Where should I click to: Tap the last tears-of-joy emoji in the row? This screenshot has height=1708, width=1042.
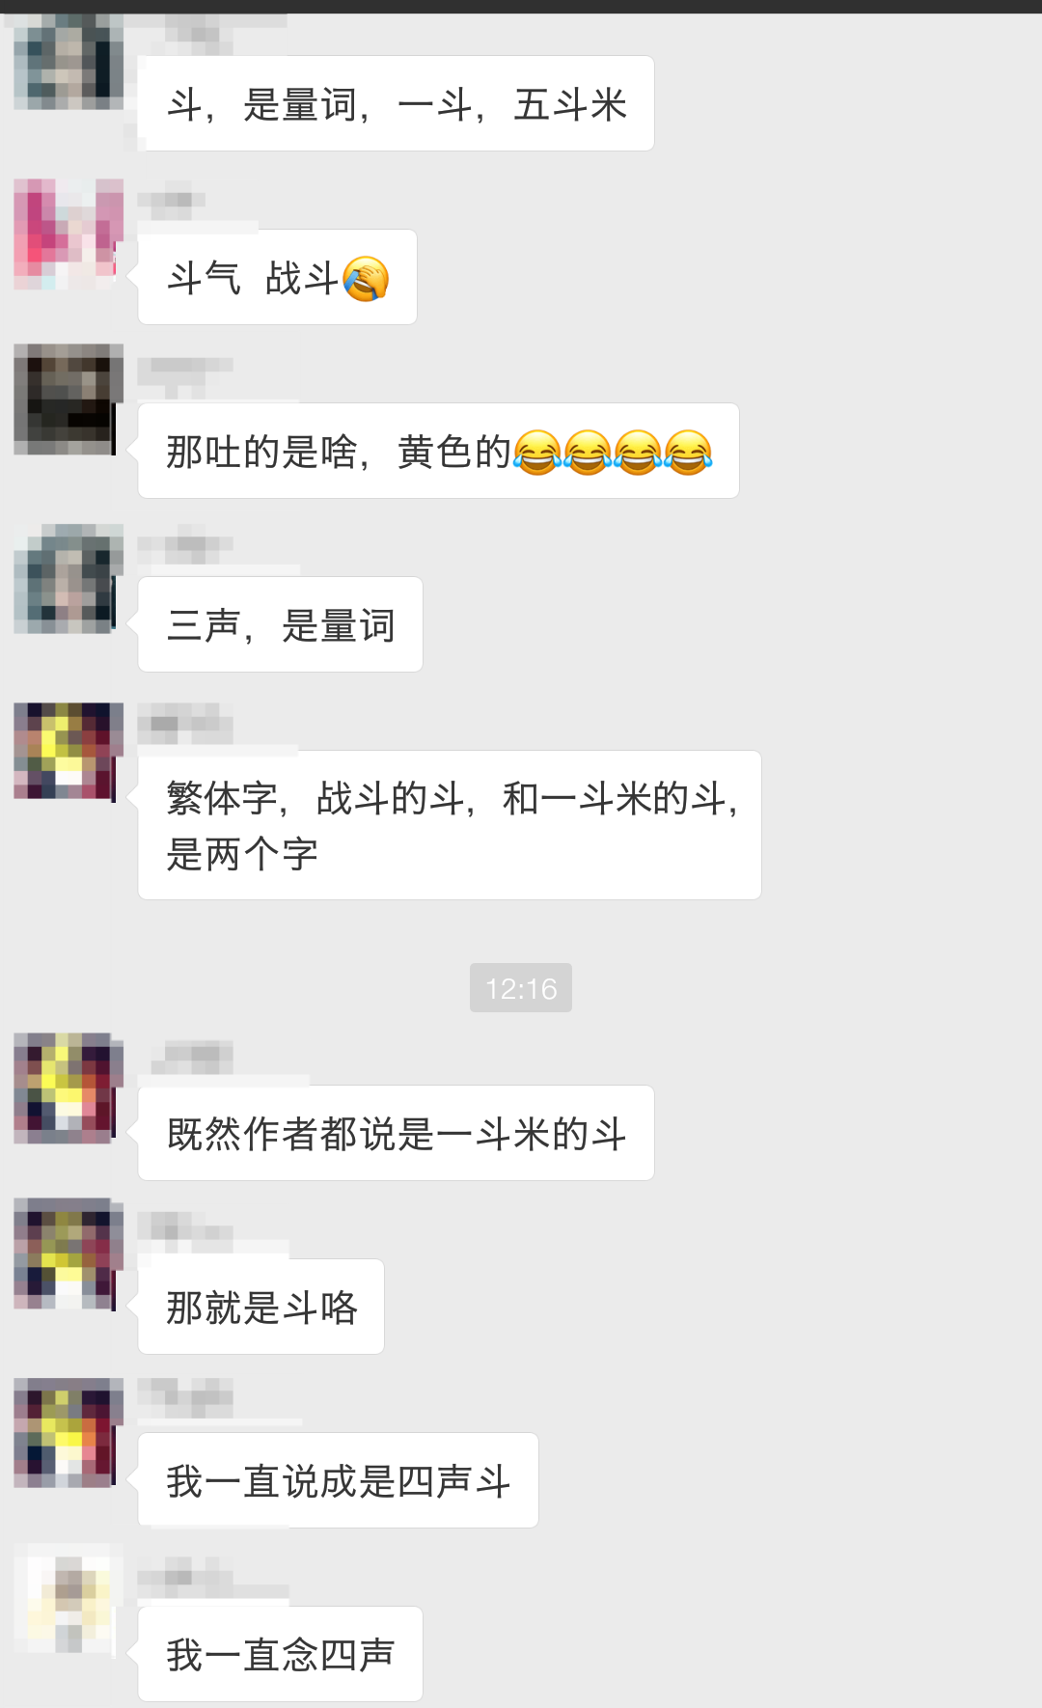tap(688, 452)
